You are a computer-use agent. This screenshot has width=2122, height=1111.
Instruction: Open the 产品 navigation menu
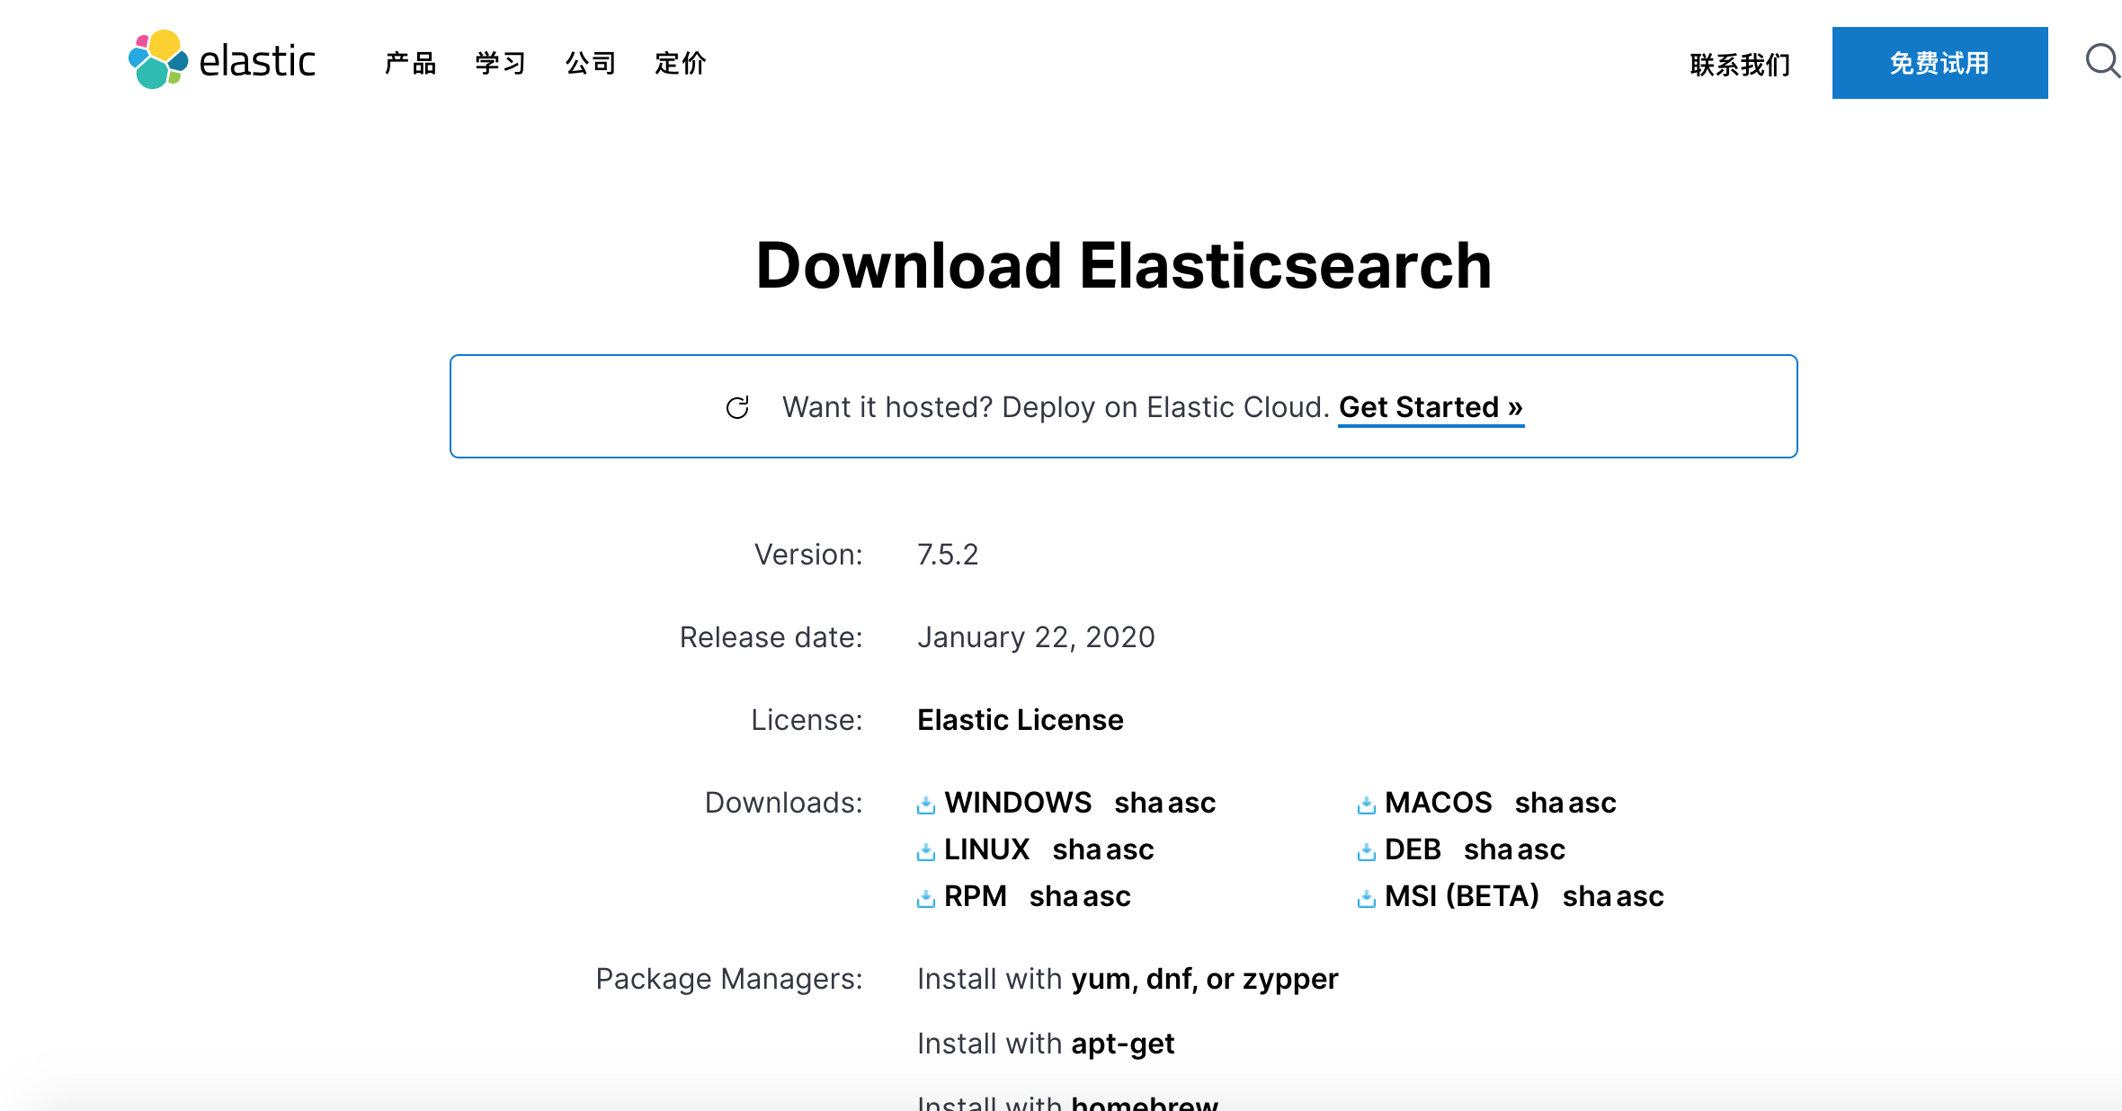(x=410, y=63)
